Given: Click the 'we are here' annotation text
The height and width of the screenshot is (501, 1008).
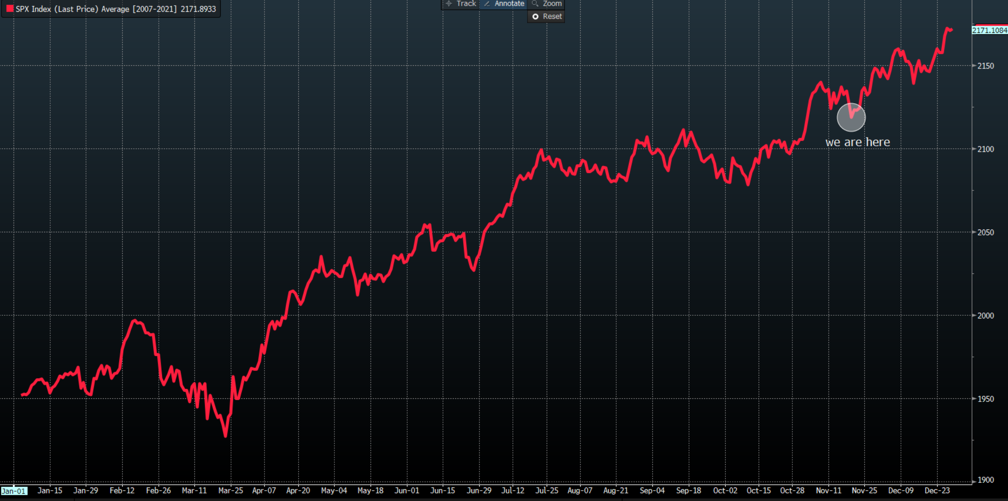Looking at the screenshot, I should 858,142.
